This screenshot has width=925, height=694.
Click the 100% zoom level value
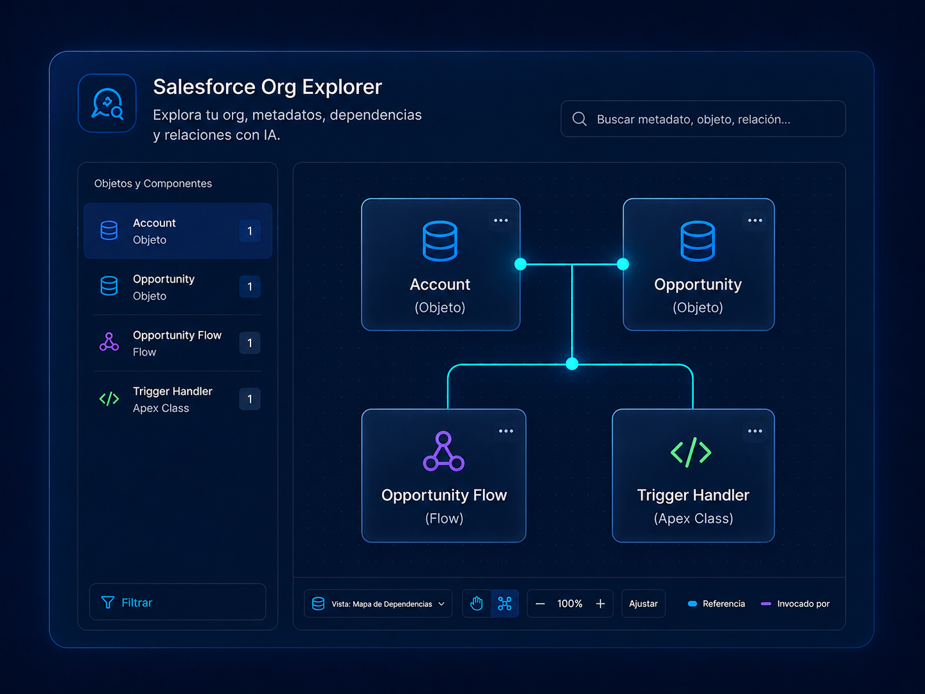[570, 604]
